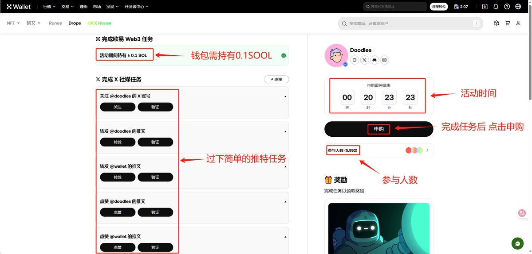Expand the NFT dropdown
532x254 pixels.
13,23
